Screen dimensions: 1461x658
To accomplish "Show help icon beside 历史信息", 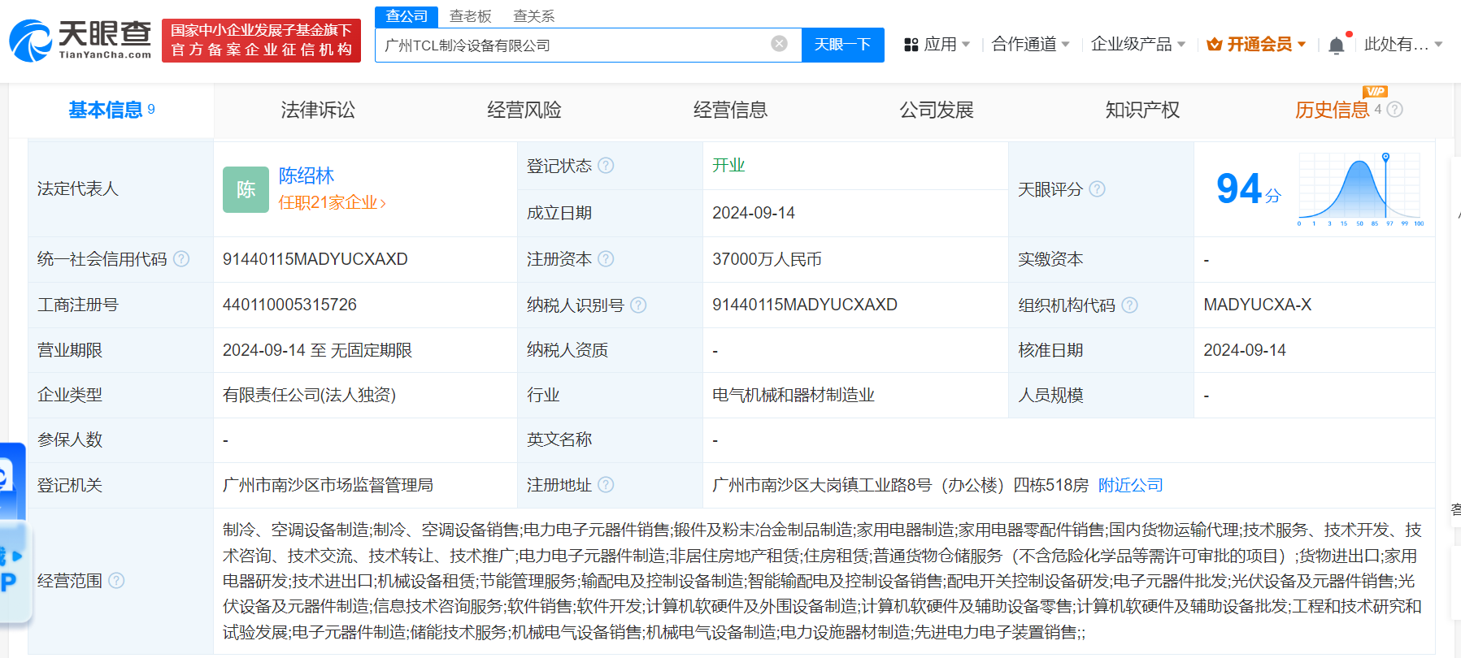I will tap(1394, 110).
